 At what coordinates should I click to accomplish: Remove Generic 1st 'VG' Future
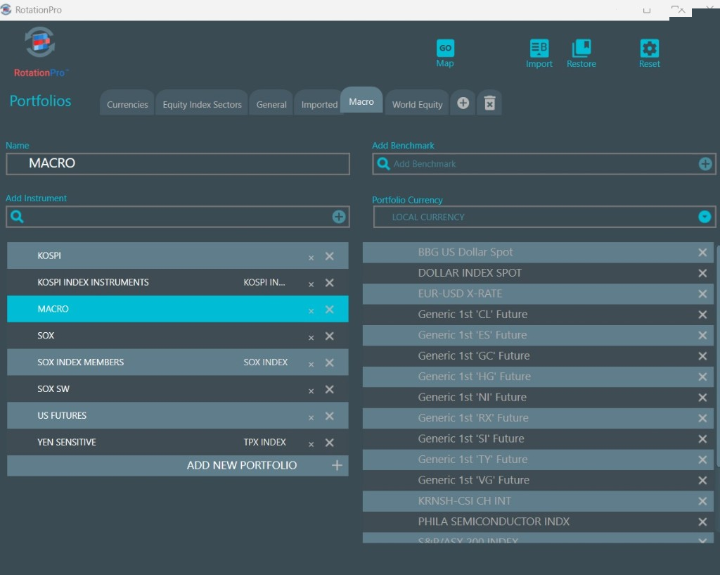tap(702, 480)
